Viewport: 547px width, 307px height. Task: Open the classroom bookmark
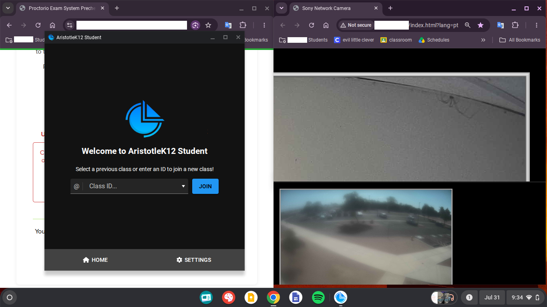click(396, 40)
